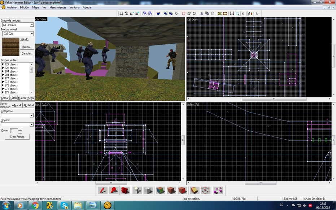
Task: Open the Herramientas menu
Action: pyautogui.click(x=58, y=7)
